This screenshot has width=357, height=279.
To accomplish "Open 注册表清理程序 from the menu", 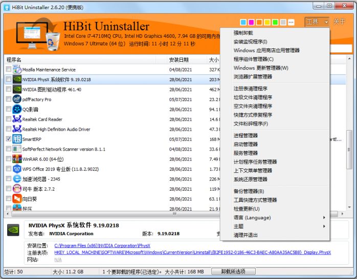I will [251, 89].
